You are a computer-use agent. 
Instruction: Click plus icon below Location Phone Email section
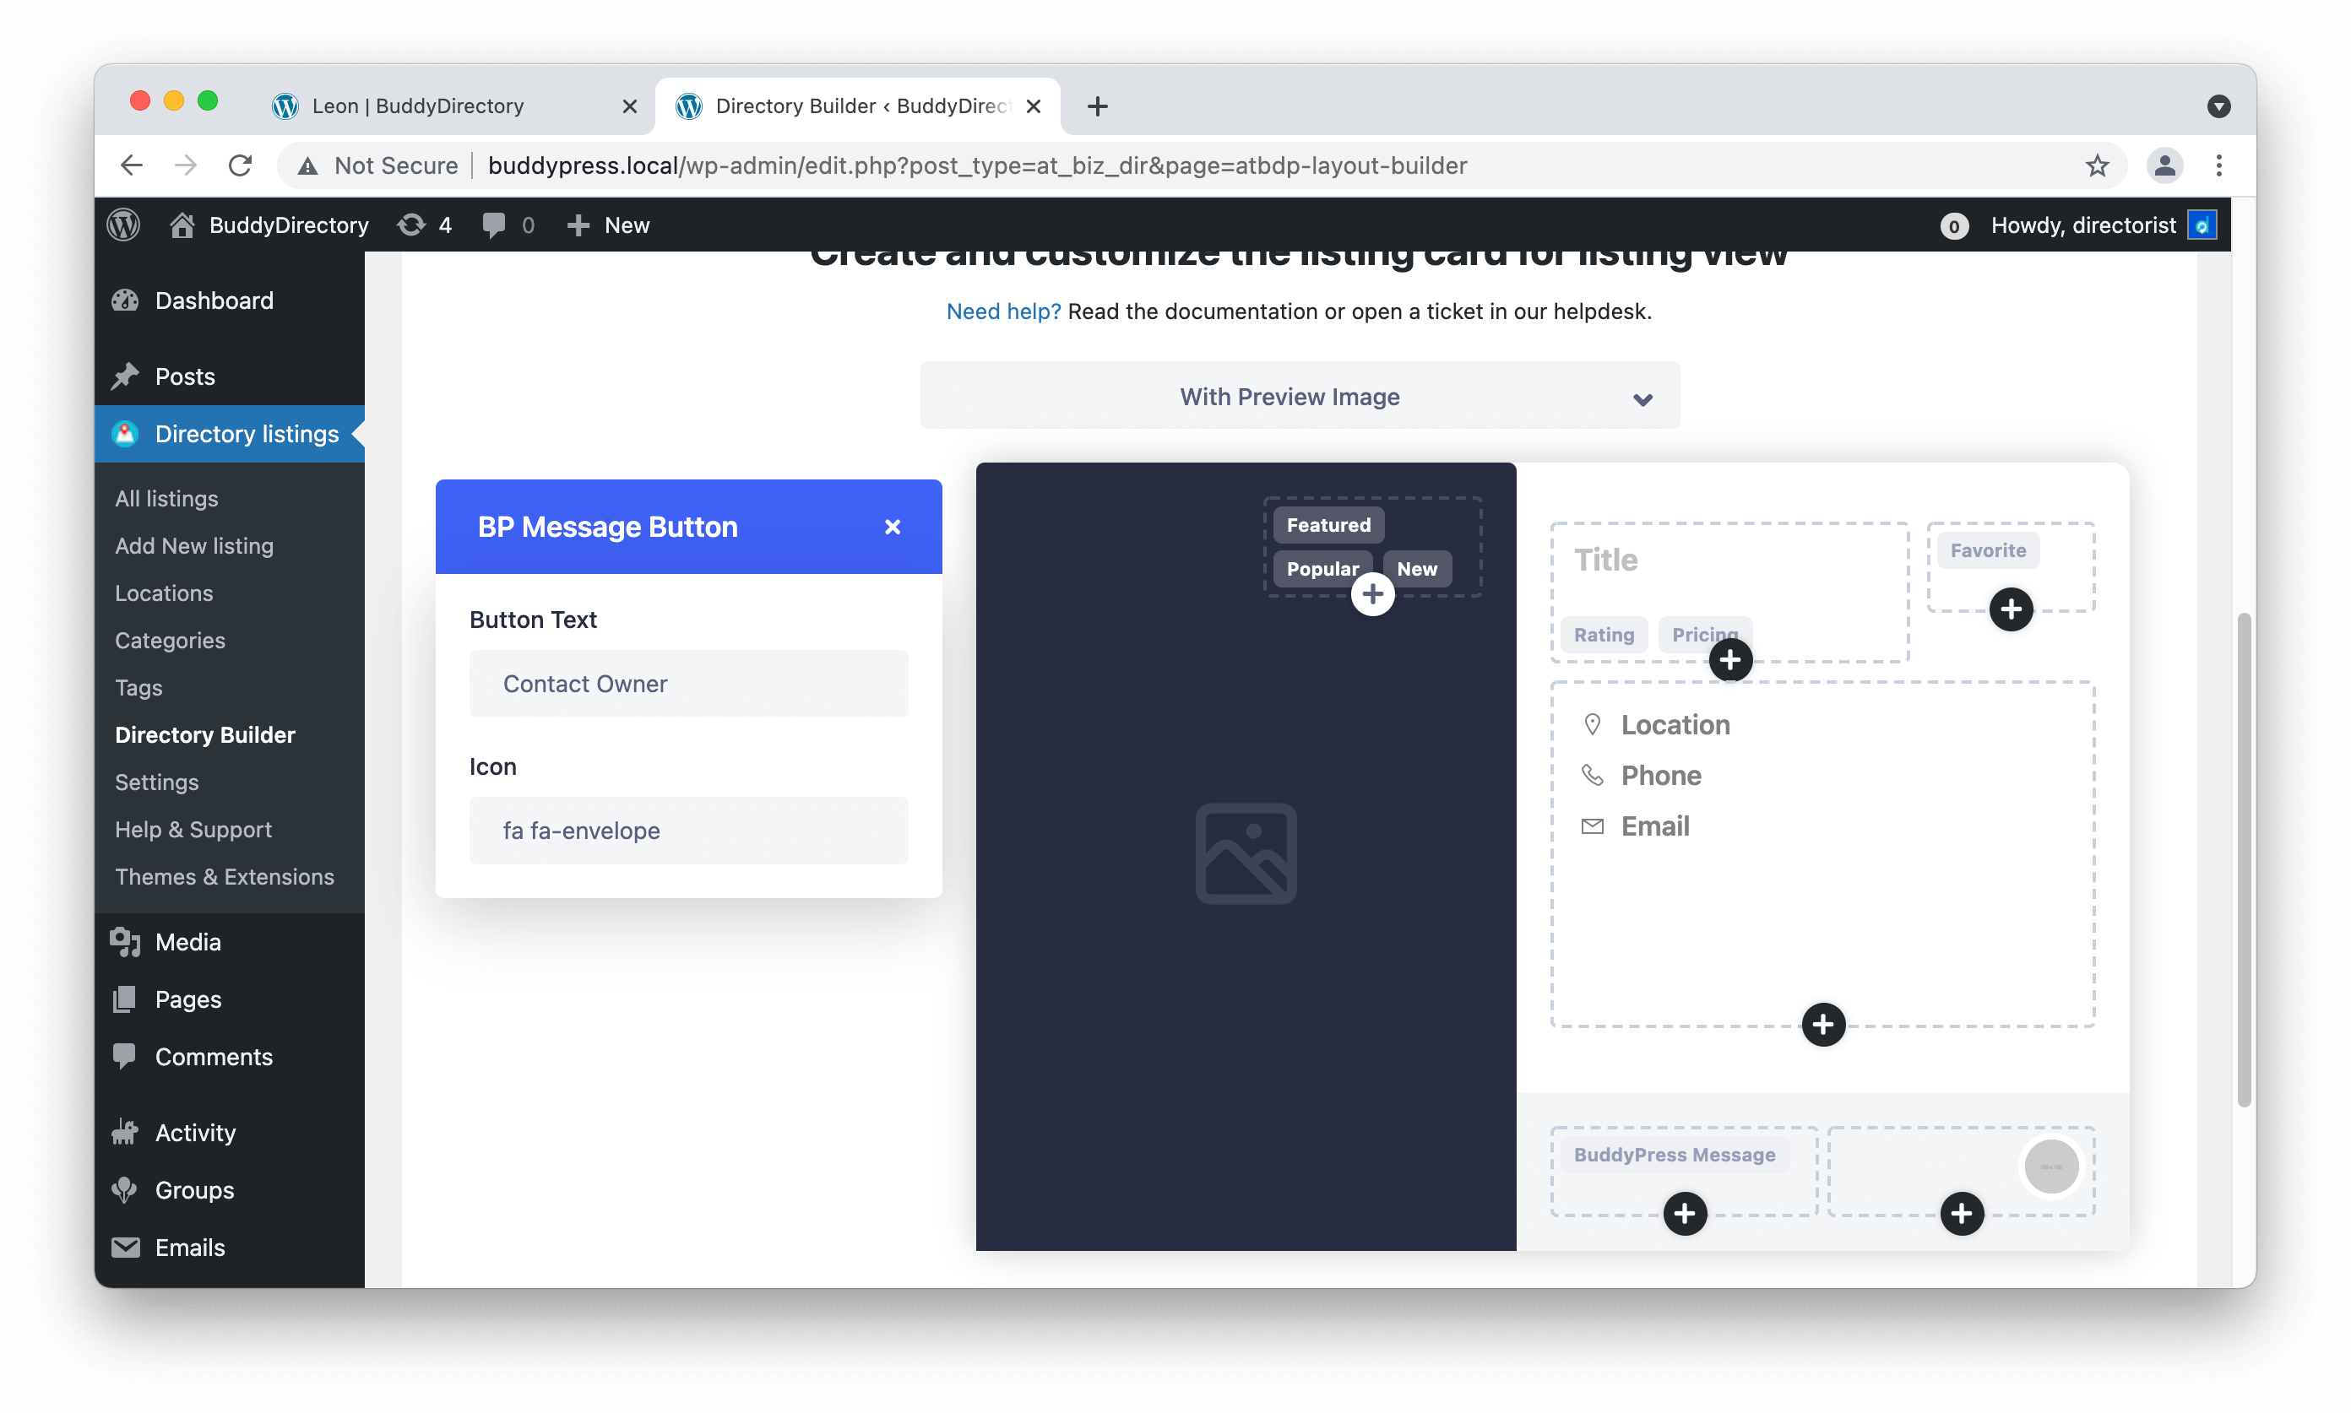(1822, 1025)
